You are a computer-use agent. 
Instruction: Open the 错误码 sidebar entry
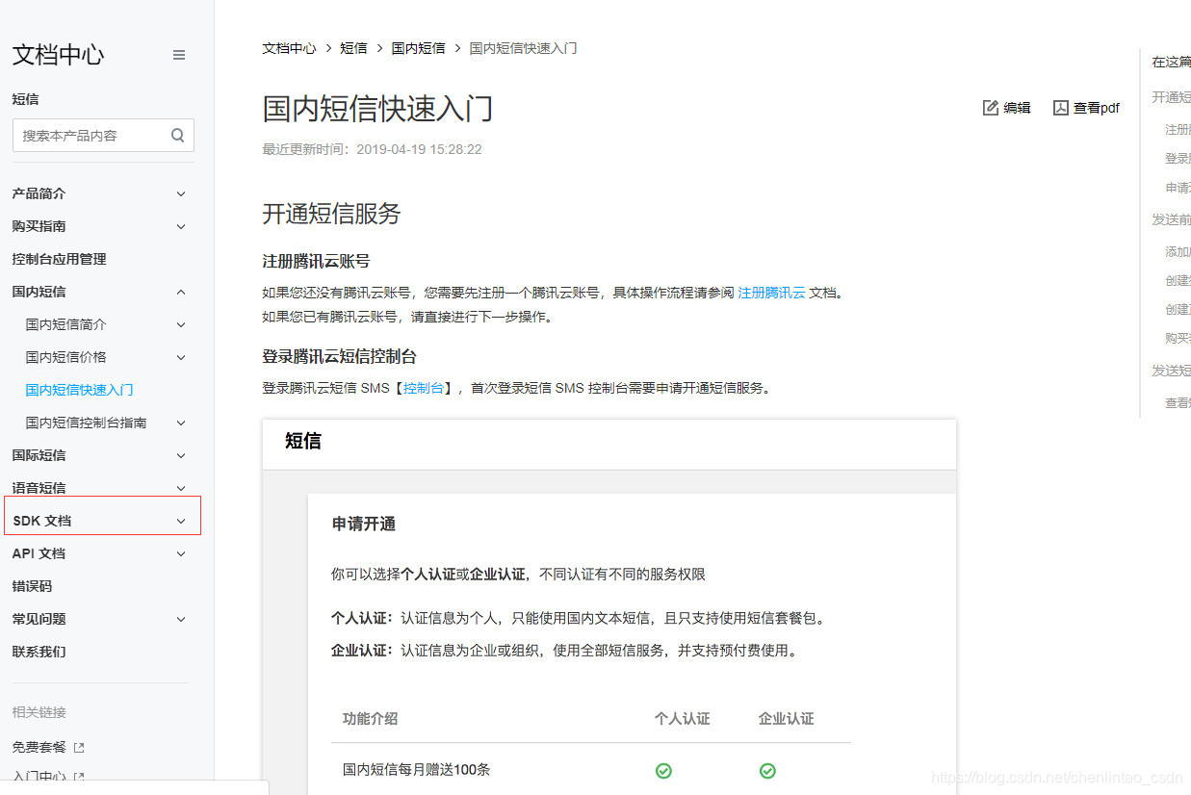click(32, 586)
